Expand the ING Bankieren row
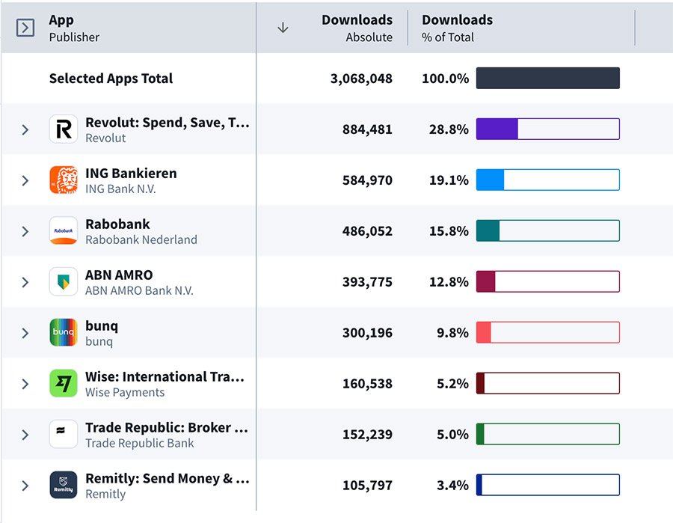The image size is (673, 523). pos(25,180)
